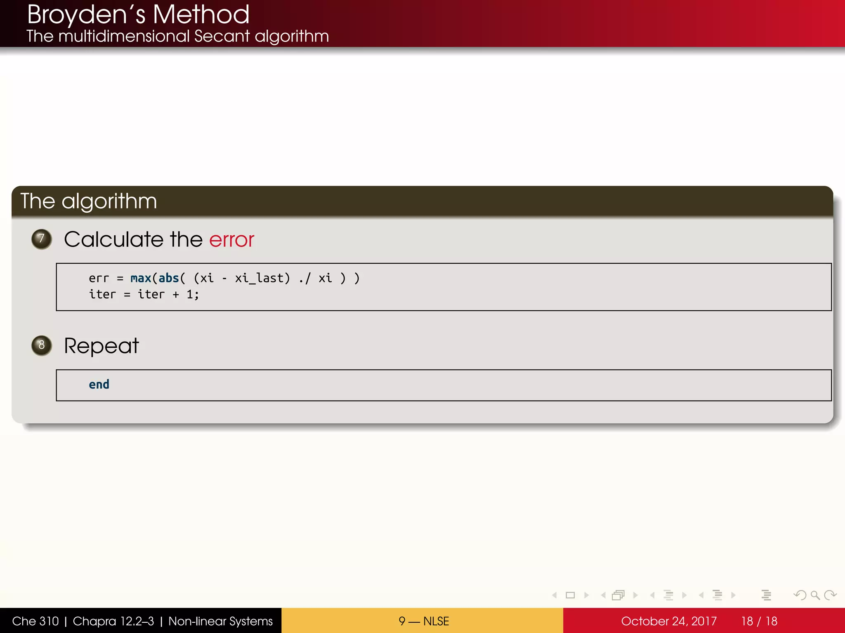The image size is (845, 633).
Task: Go to next section arrow
Action: pyautogui.click(x=733, y=595)
